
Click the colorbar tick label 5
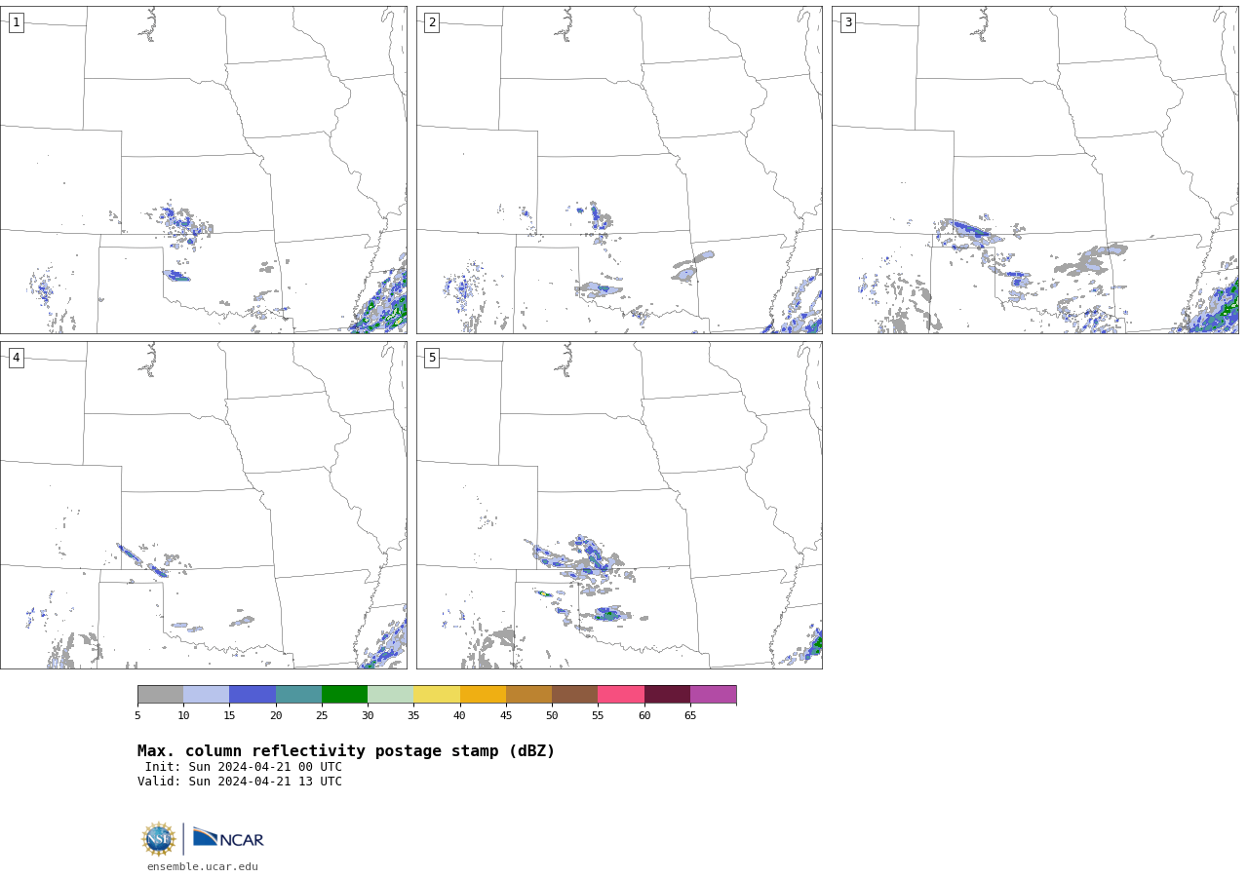pyautogui.click(x=137, y=715)
